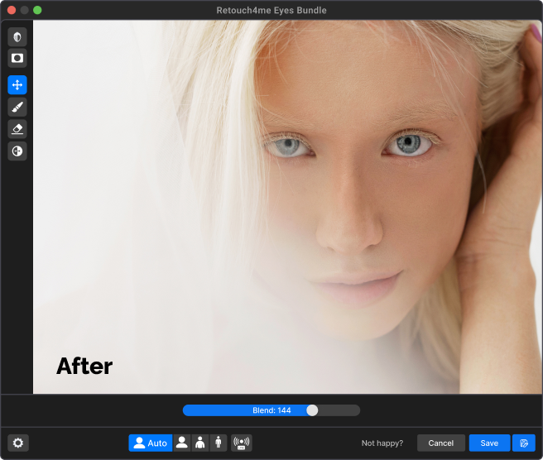
Task: Close the Retouch4me window
Action: point(12,10)
